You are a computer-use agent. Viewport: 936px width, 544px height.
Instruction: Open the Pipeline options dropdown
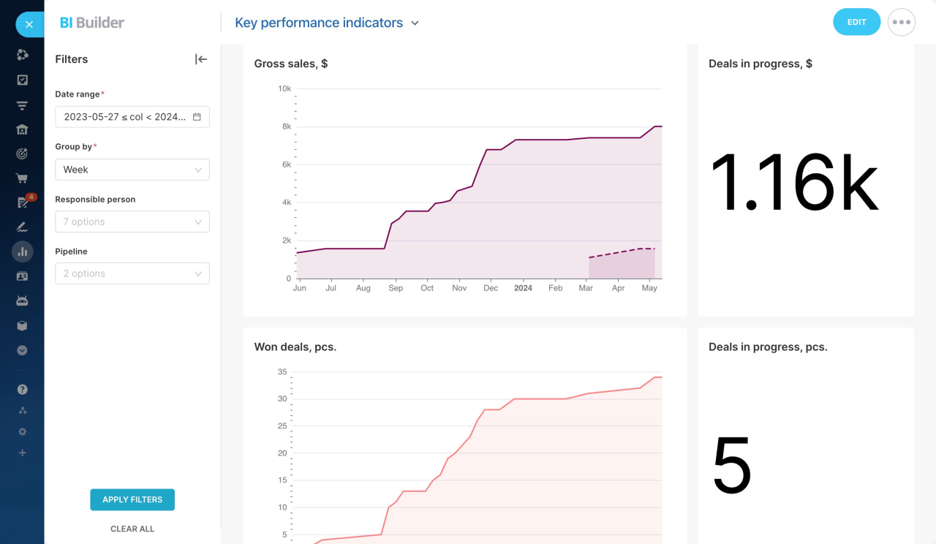132,273
